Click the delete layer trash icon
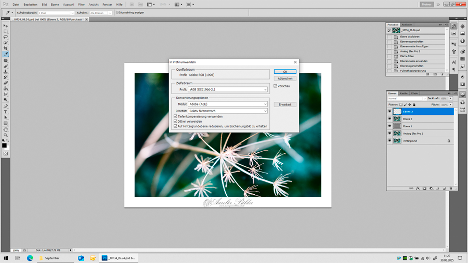468x263 pixels. point(451,188)
